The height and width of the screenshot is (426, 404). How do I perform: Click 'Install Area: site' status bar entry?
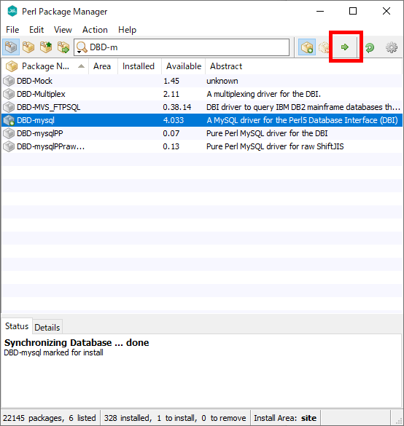coord(285,418)
